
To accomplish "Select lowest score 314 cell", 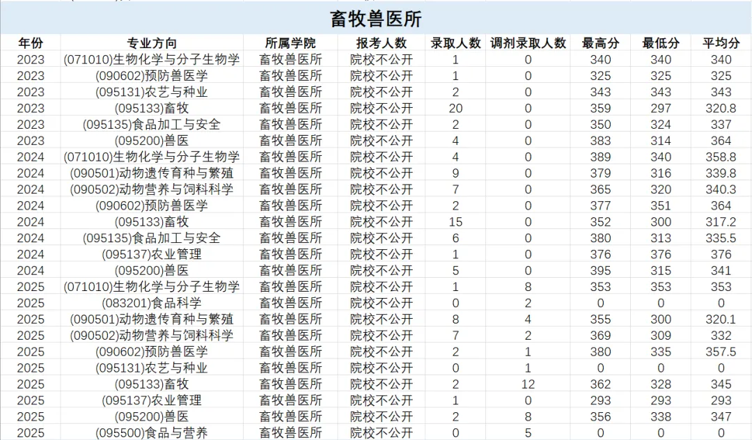I will tap(661, 141).
